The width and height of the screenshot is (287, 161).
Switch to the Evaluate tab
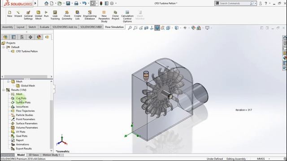pos(44,27)
